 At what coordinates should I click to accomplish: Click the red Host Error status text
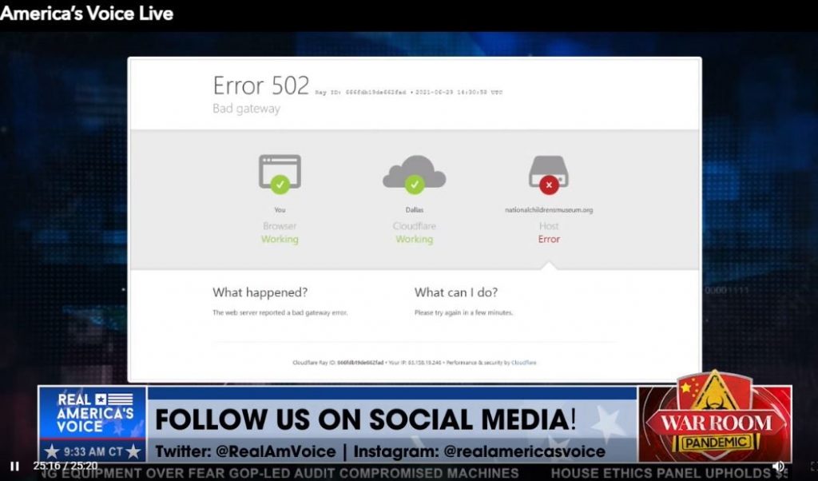tap(549, 239)
